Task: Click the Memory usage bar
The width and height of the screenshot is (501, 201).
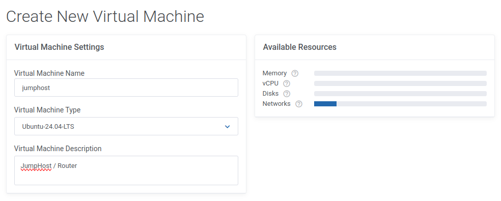Action: (x=400, y=73)
